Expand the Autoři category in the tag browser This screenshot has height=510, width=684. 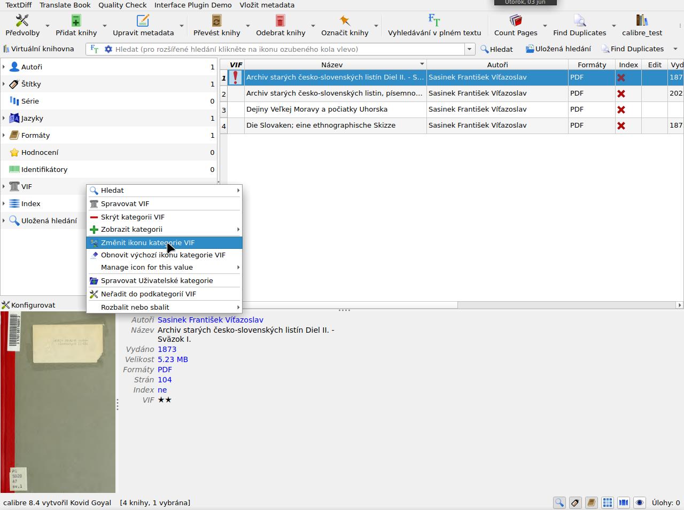point(4,67)
